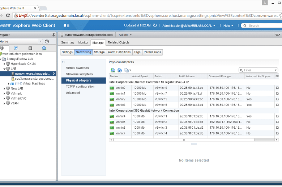Collapse the LAB cluster tree node
Image resolution: width=282 pixels, height=187 pixels.
[x=4, y=69]
